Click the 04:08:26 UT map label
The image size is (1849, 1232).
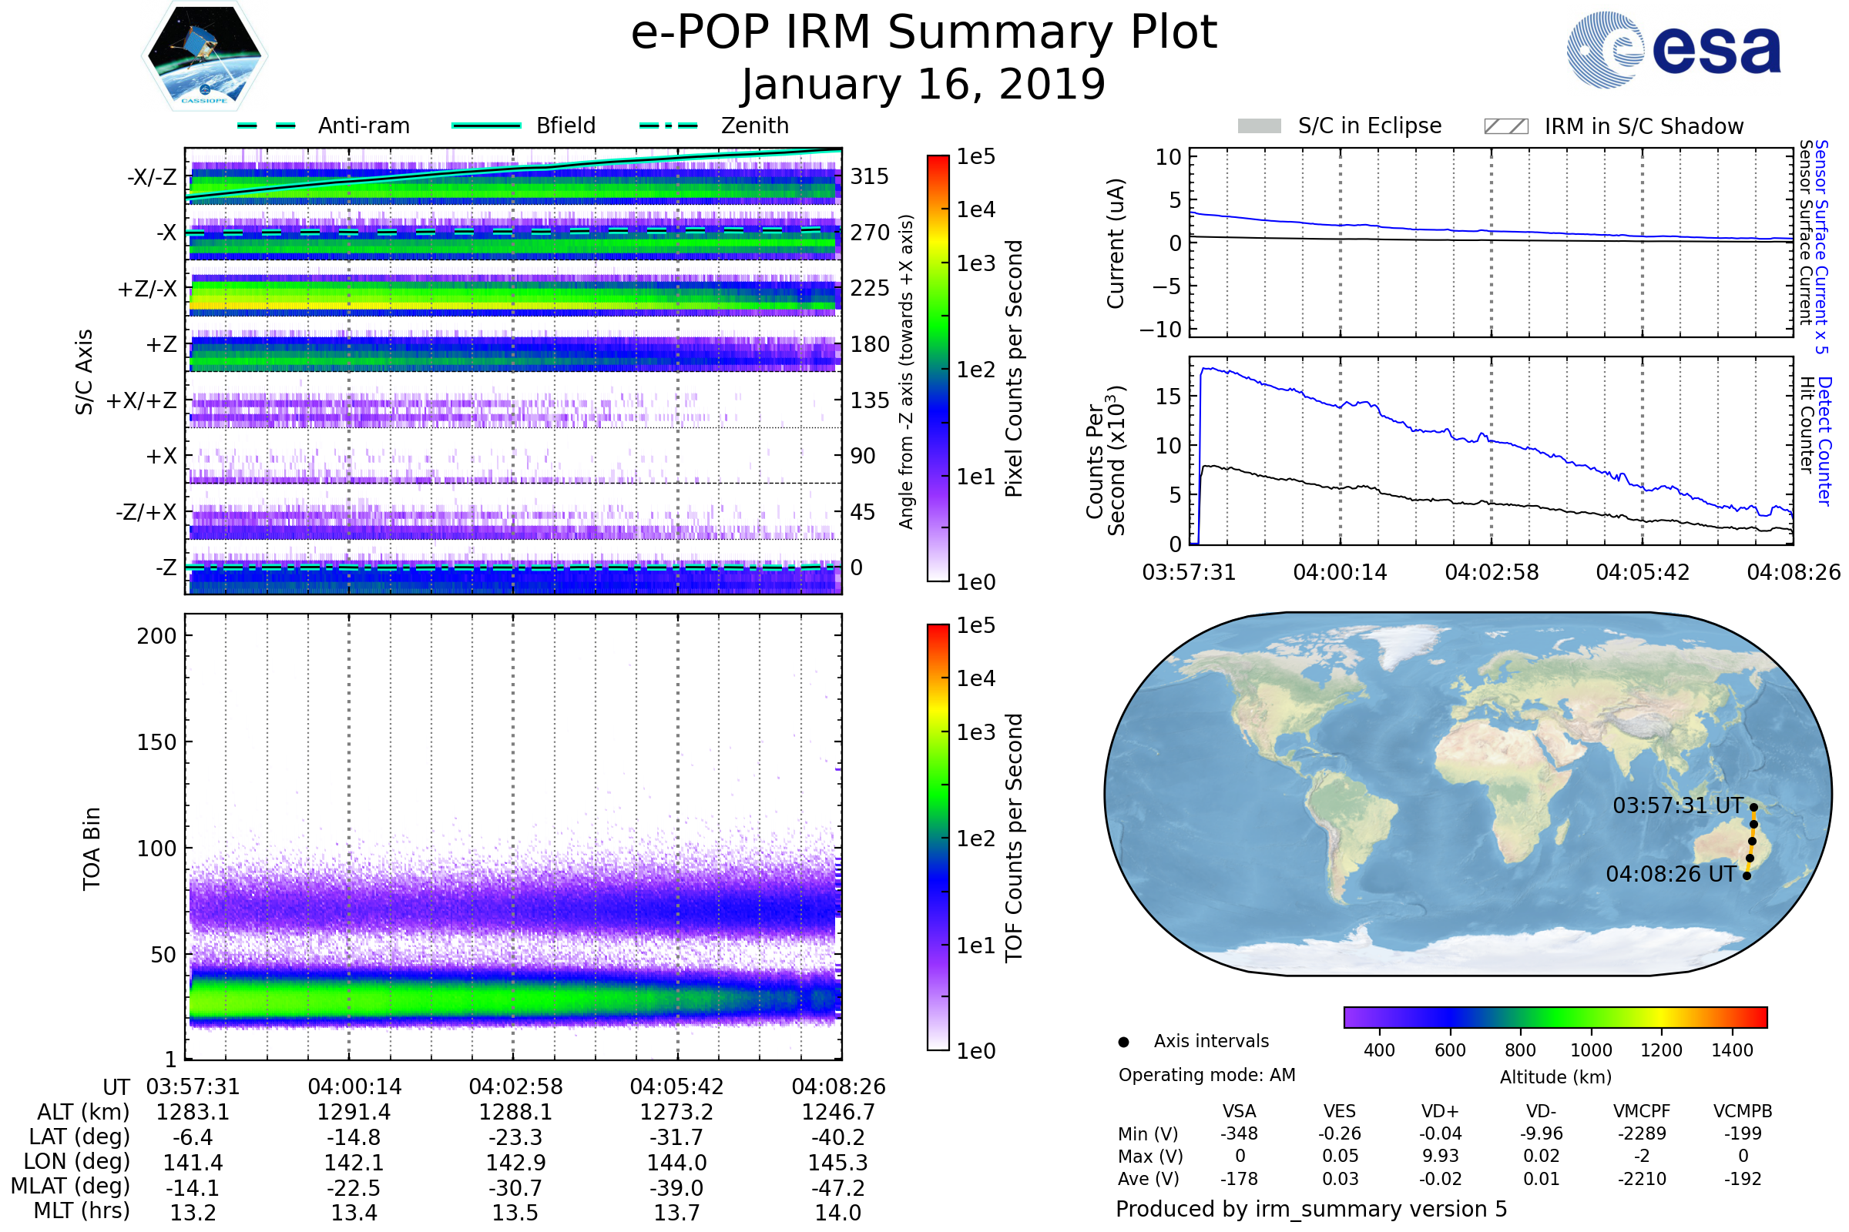pyautogui.click(x=1670, y=875)
